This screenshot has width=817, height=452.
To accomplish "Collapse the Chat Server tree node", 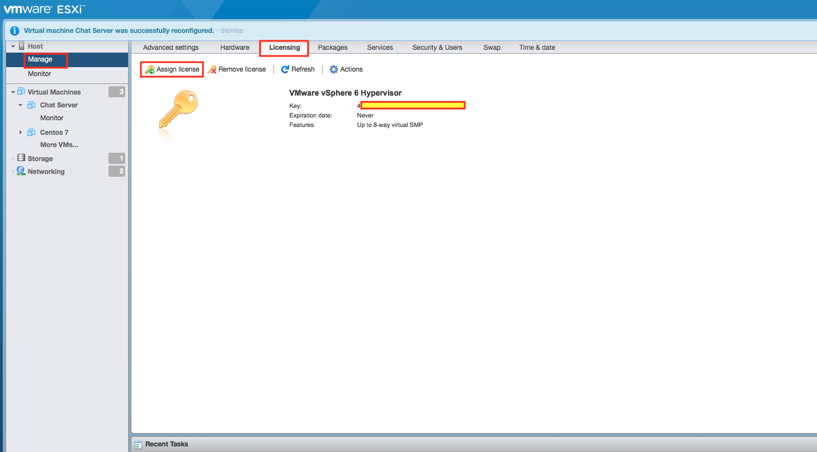I will 21,105.
